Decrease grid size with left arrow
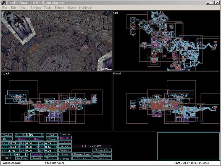Screen dimensions: 221x166 point(28,135)
